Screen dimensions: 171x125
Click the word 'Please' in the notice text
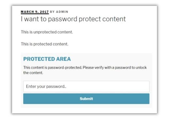[x=88, y=68]
